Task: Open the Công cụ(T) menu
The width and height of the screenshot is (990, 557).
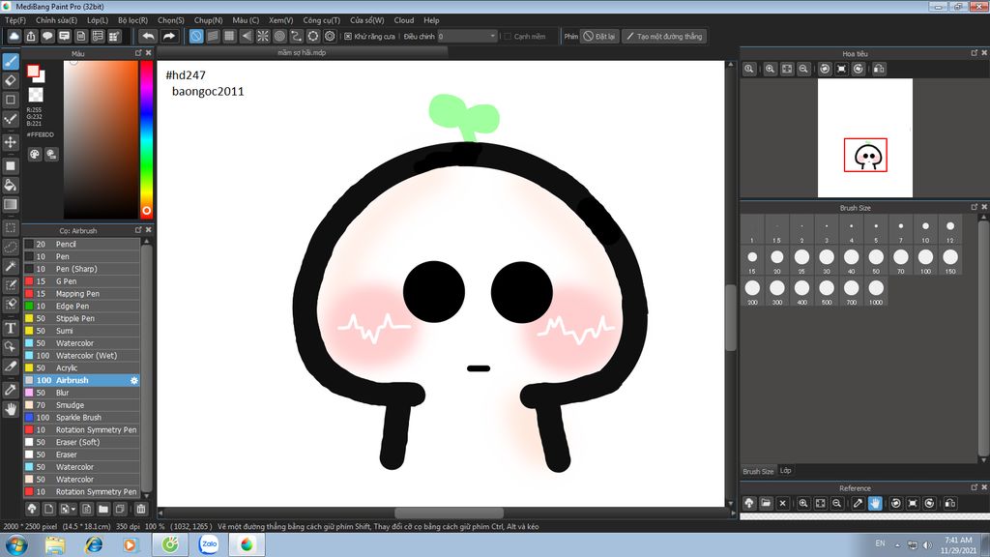Action: 321,20
